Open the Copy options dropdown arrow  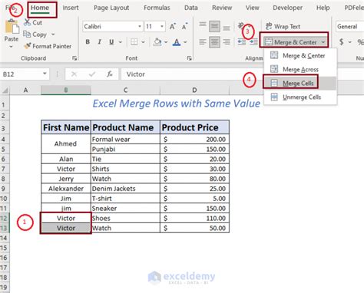pyautogui.click(x=53, y=35)
